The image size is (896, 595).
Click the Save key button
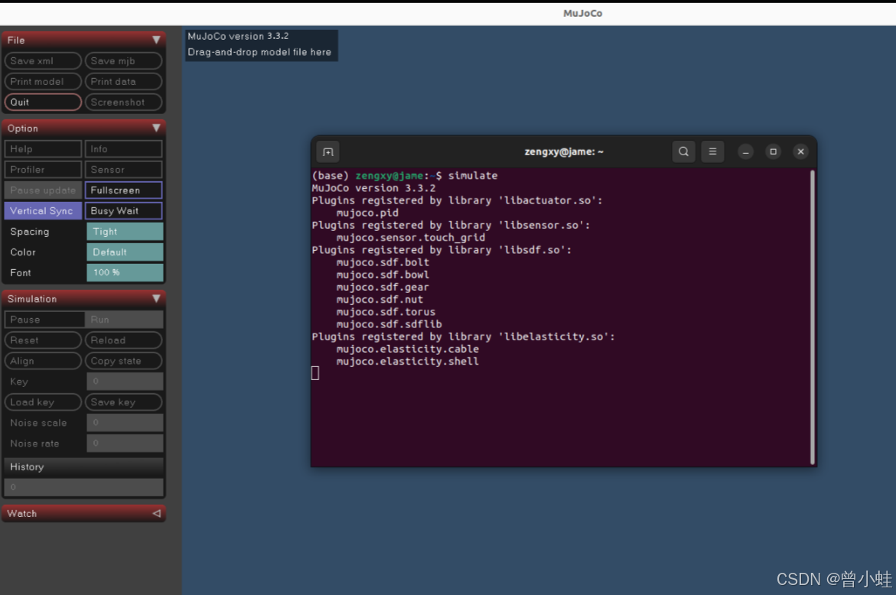pyautogui.click(x=123, y=402)
